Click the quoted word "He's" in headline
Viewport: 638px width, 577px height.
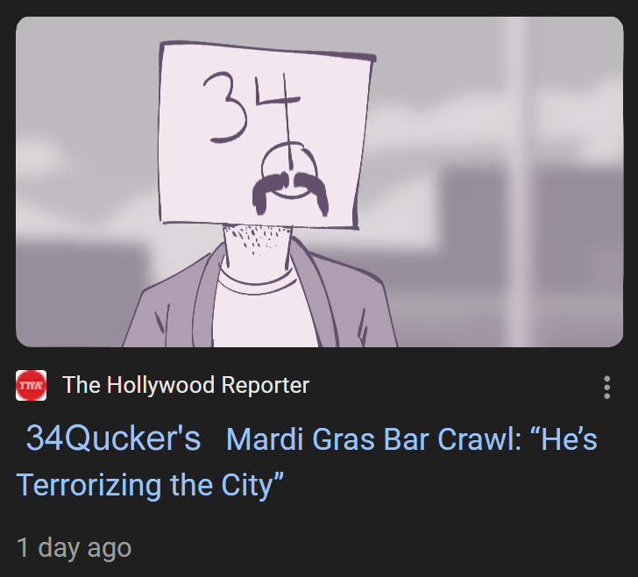point(564,439)
